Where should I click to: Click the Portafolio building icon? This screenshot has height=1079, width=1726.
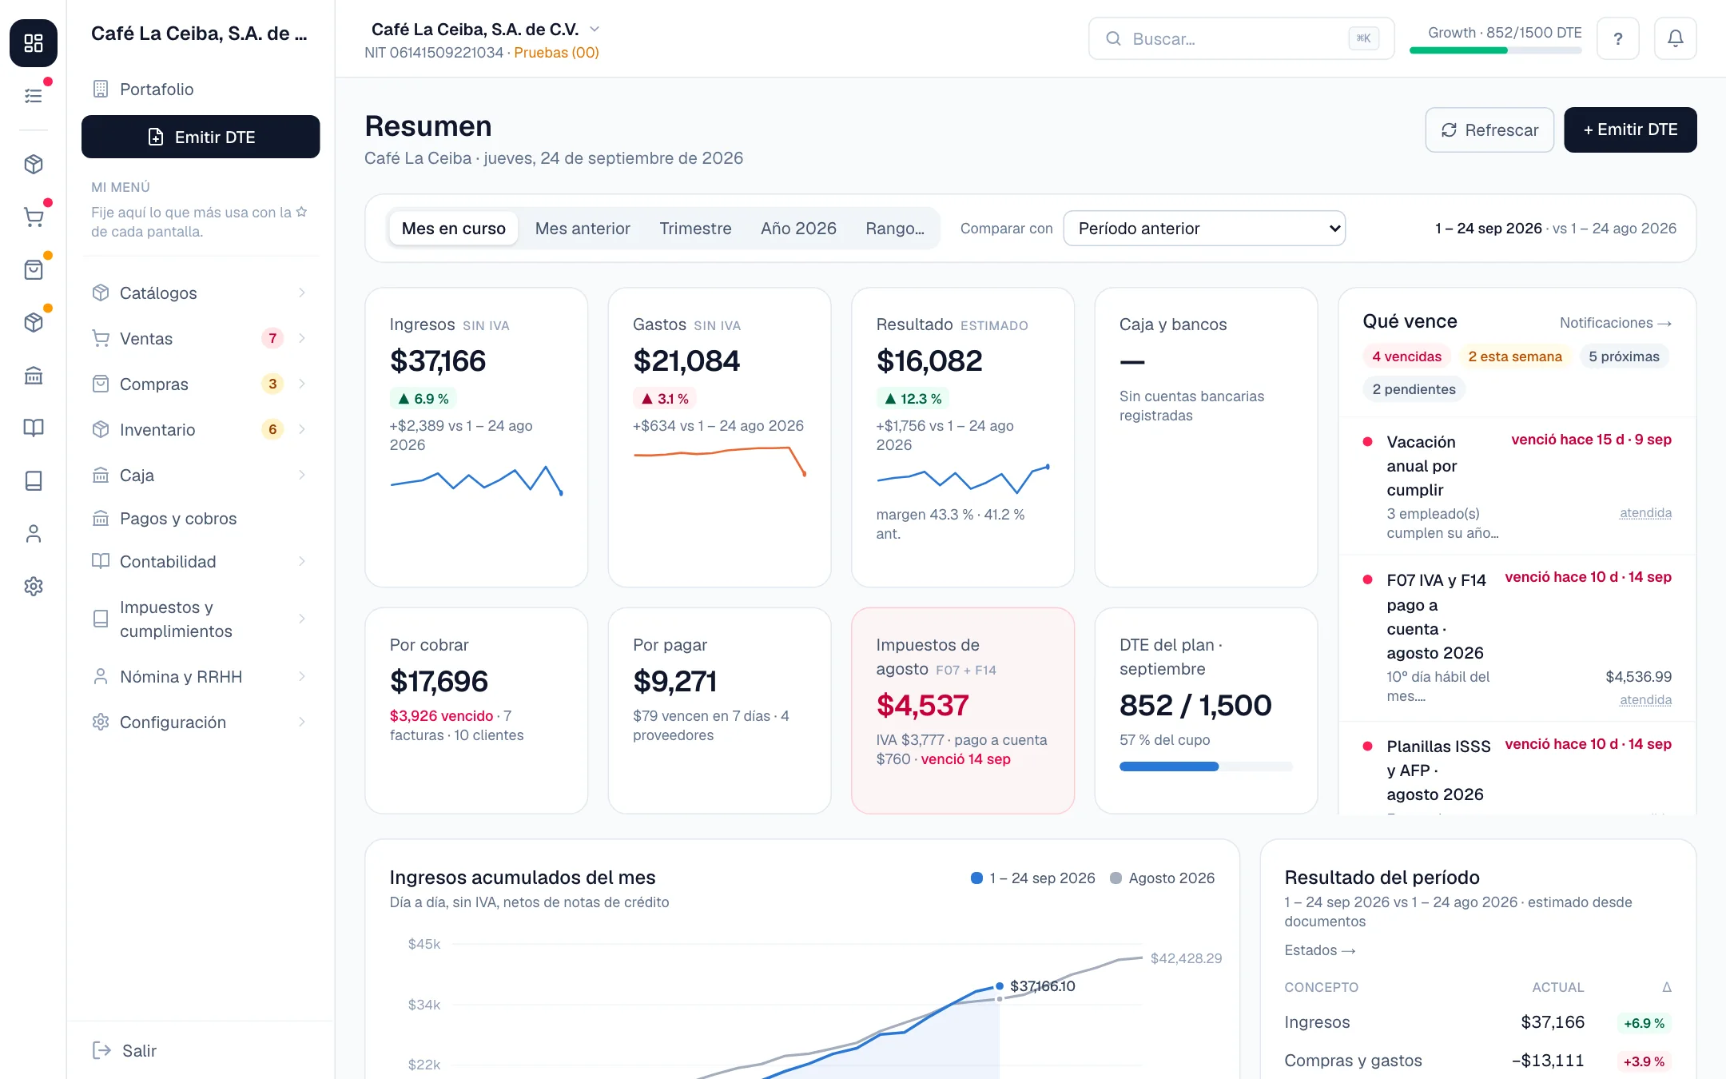(x=101, y=89)
